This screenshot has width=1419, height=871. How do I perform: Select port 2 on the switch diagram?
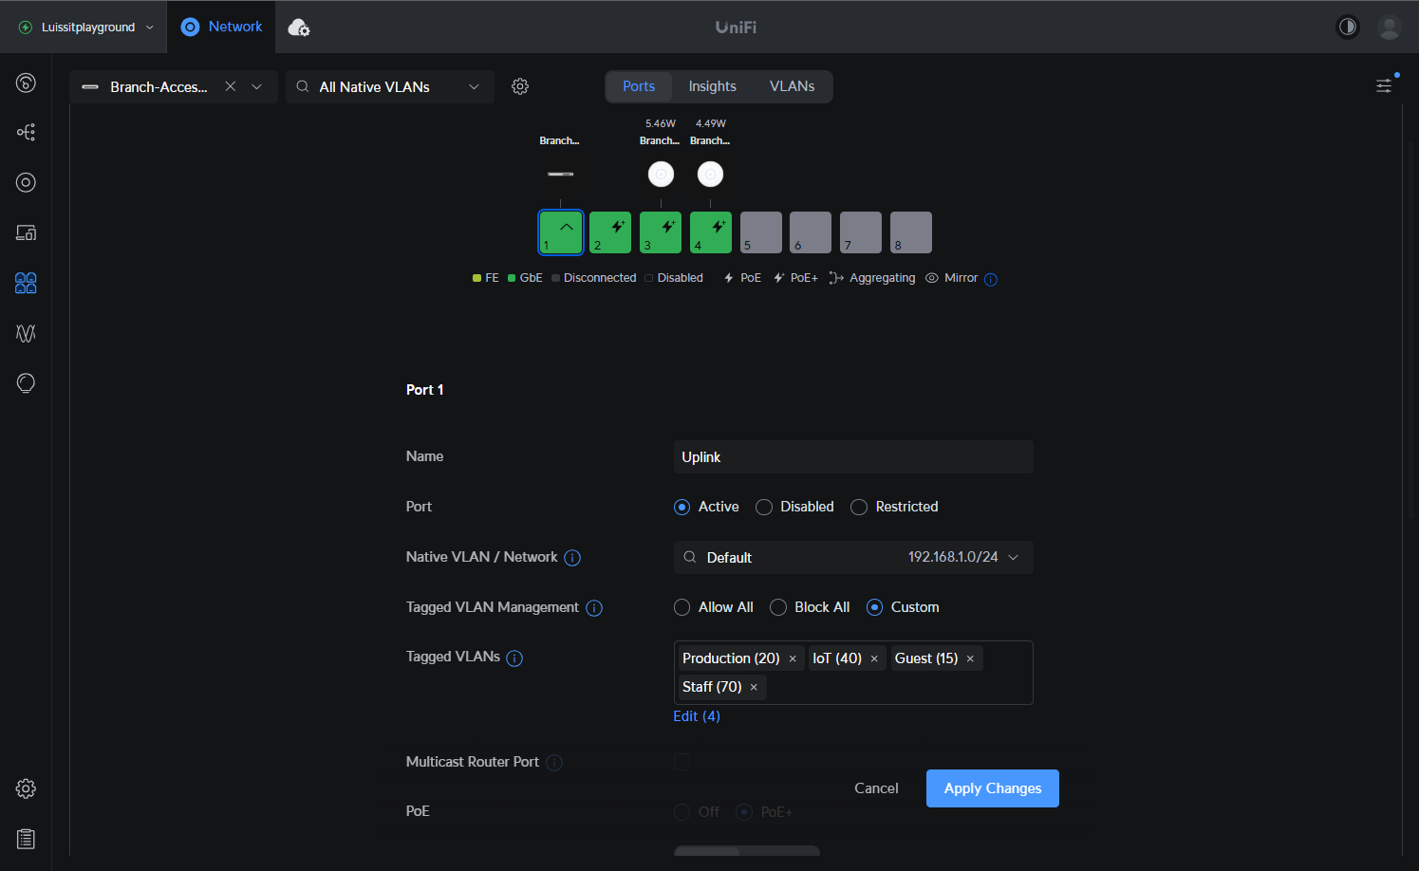coord(610,232)
